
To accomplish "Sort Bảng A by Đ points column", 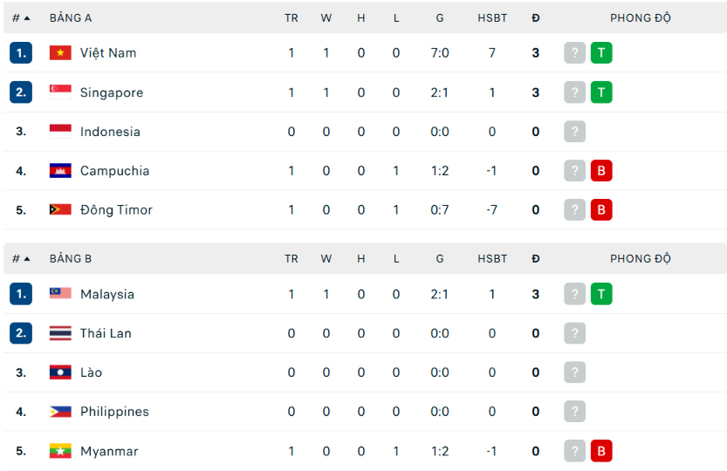I will point(536,18).
